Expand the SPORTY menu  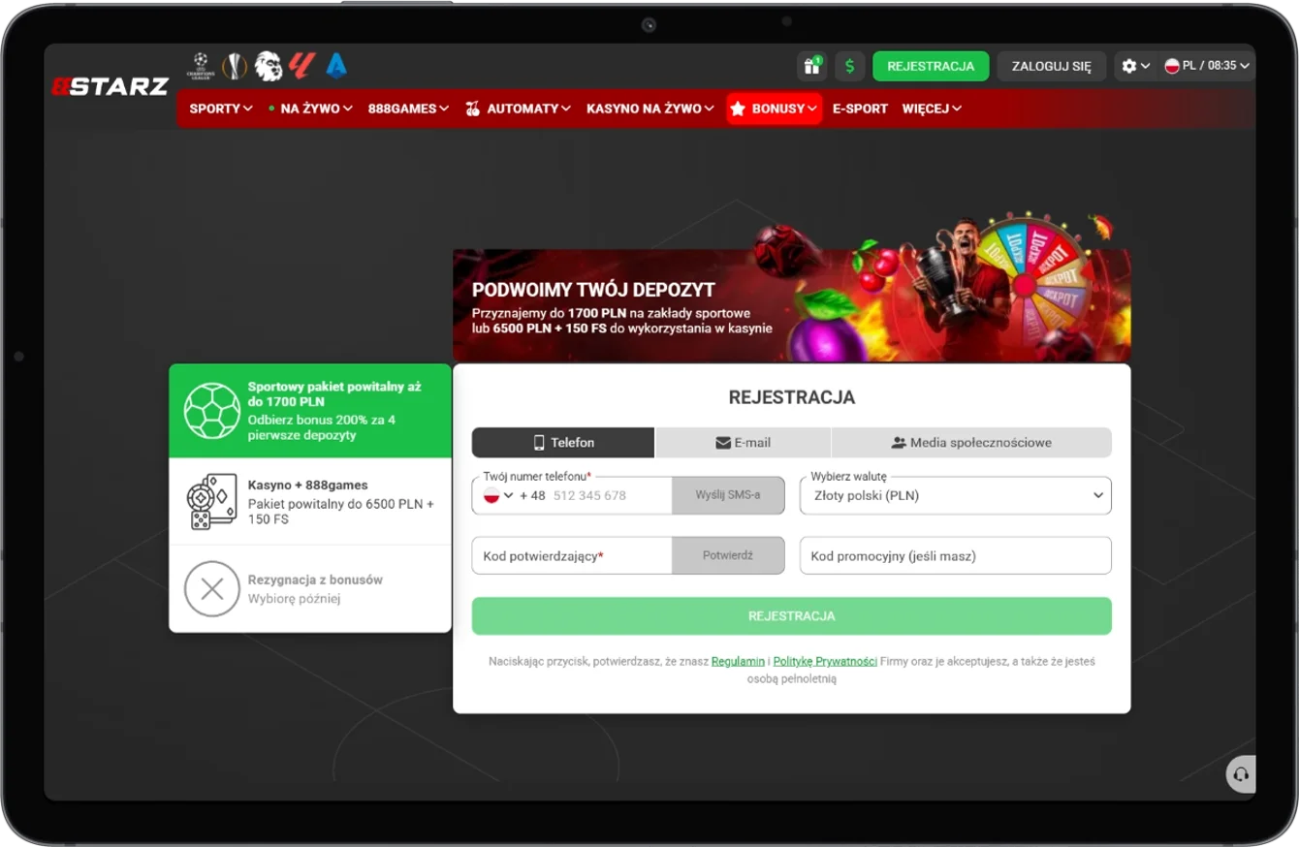(x=221, y=109)
